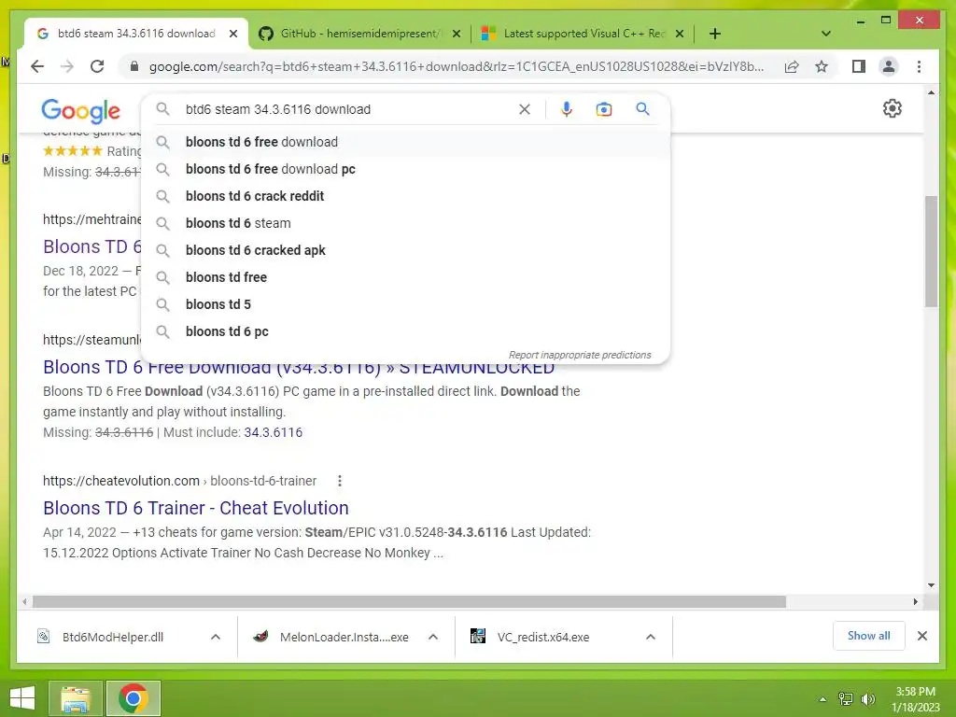This screenshot has height=717, width=956.
Task: Close the Visual C++ tab
Action: point(680,34)
